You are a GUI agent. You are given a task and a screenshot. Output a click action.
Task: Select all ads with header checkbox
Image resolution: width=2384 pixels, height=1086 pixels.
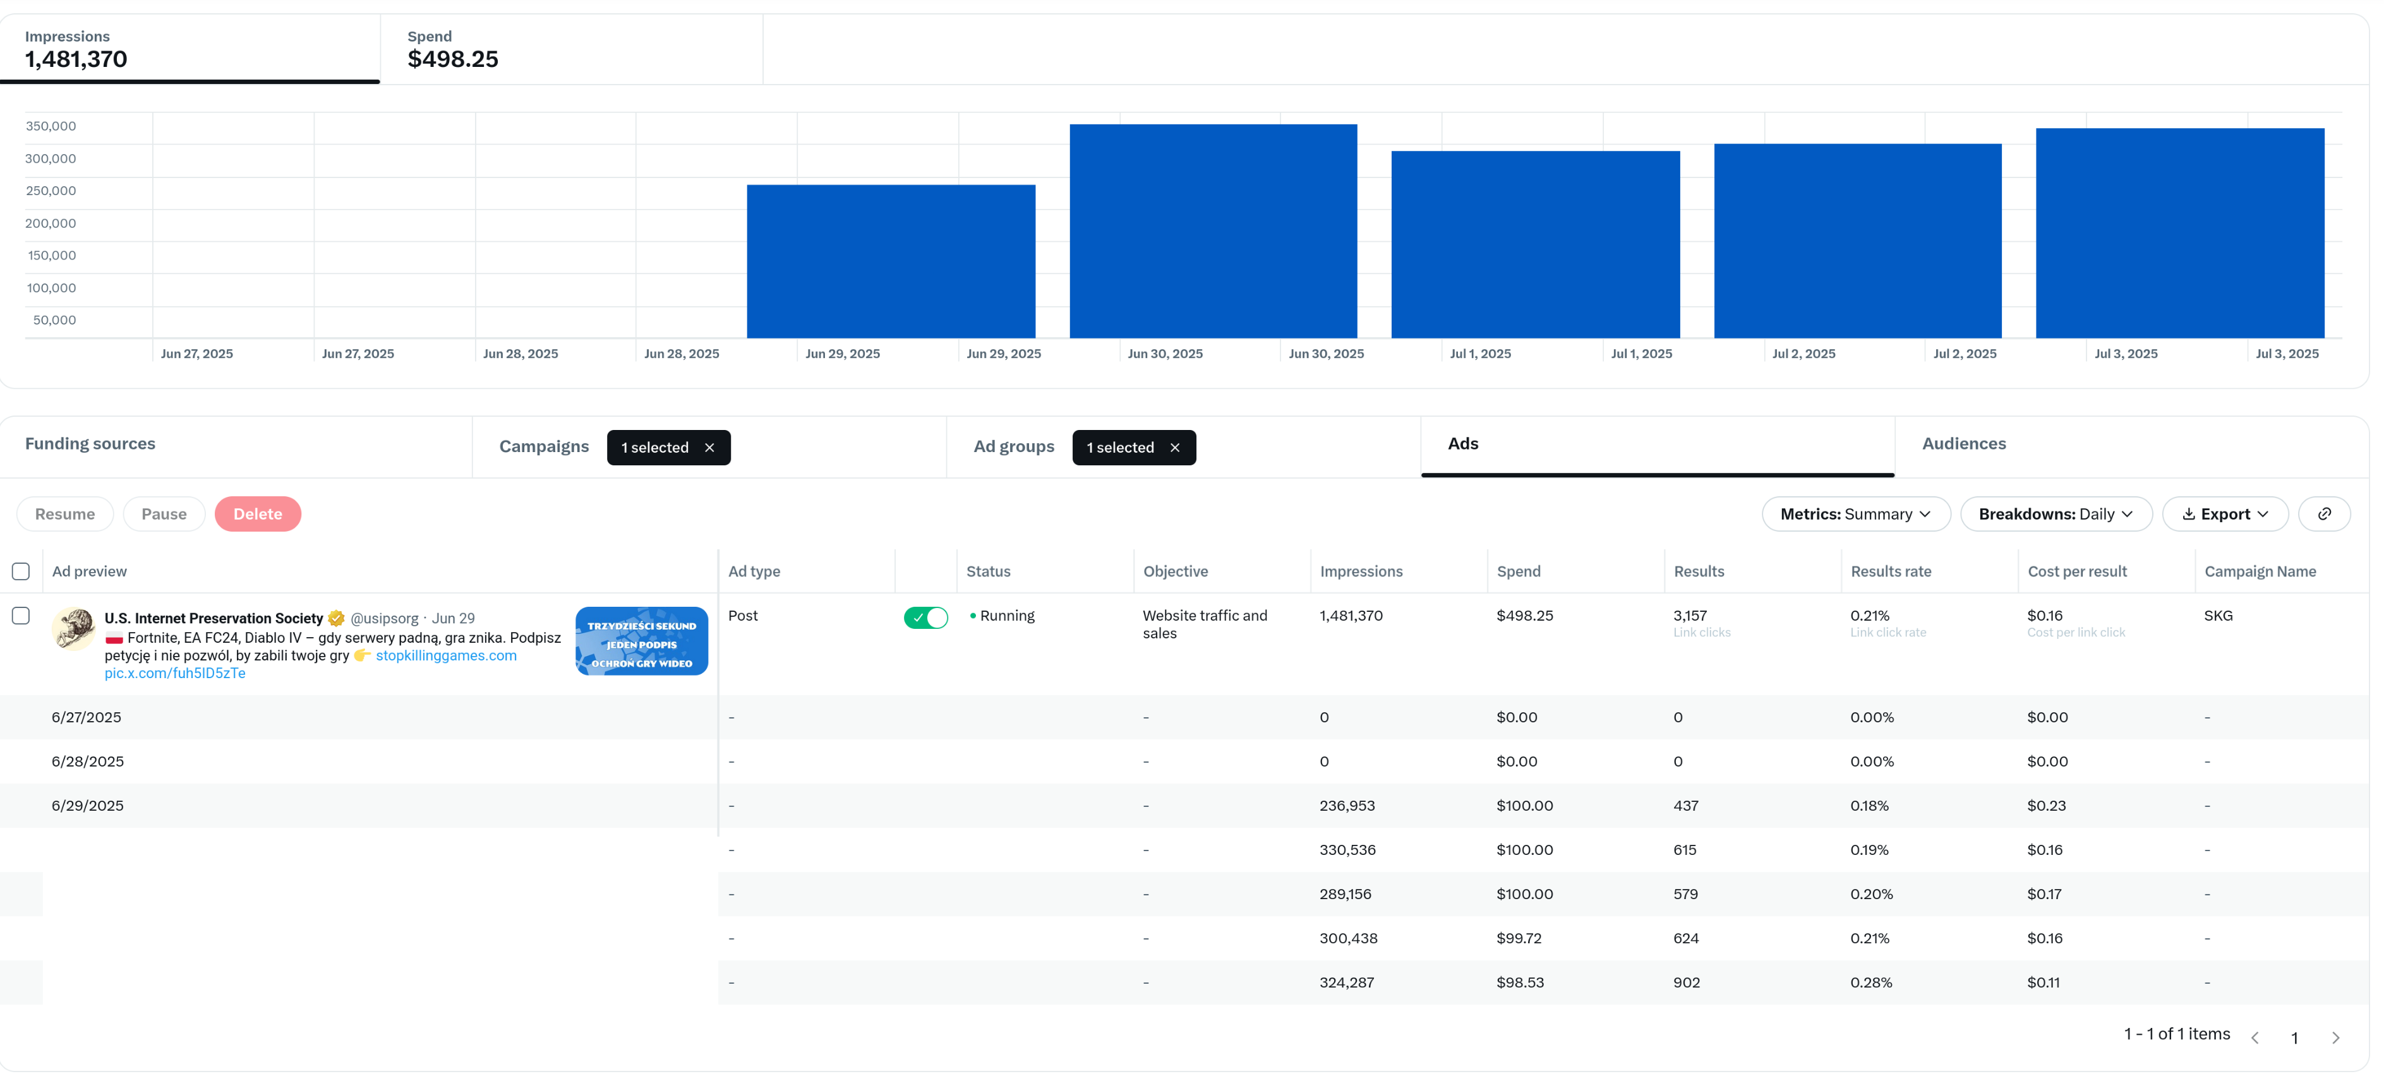(x=20, y=571)
